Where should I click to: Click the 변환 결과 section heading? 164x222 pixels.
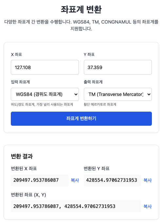click(x=22, y=157)
